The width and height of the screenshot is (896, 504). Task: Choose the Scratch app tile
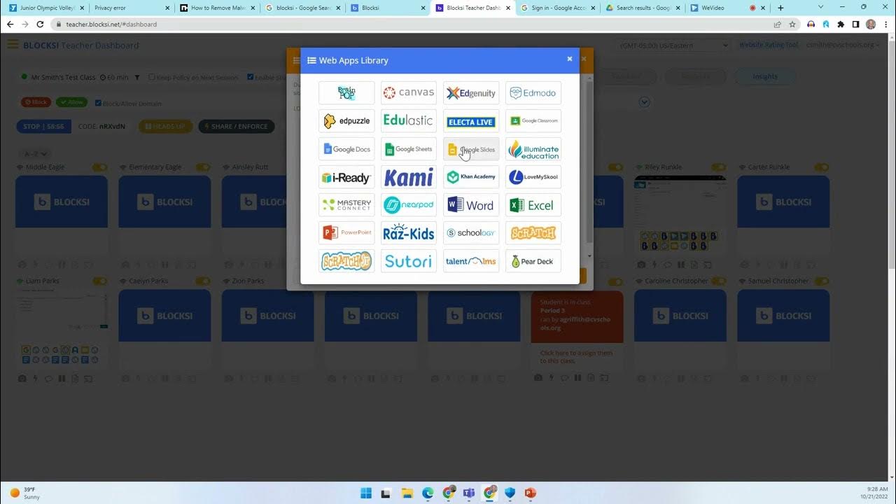pyautogui.click(x=533, y=233)
